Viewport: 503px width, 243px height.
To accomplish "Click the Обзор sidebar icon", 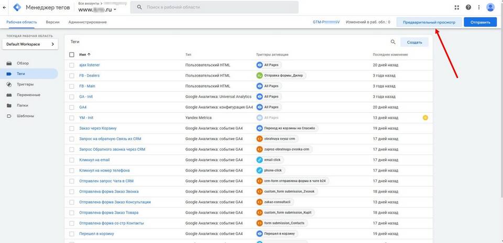I will 9,64.
